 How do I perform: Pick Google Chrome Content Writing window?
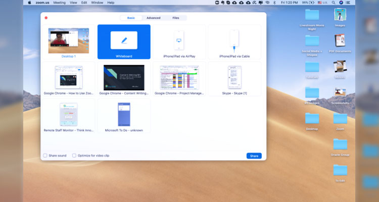pos(124,79)
